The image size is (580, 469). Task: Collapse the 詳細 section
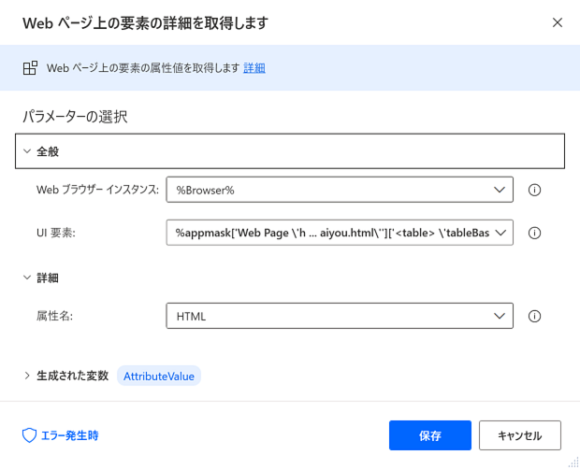coord(40,277)
